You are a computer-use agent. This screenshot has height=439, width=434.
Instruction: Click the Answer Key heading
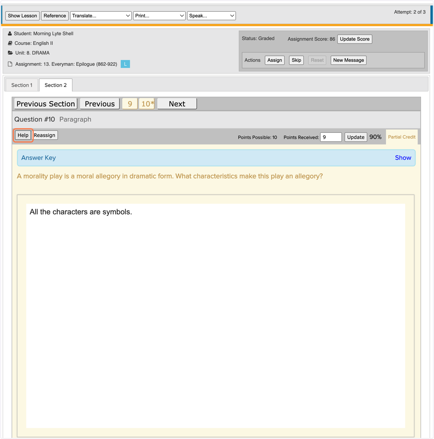pyautogui.click(x=38, y=158)
